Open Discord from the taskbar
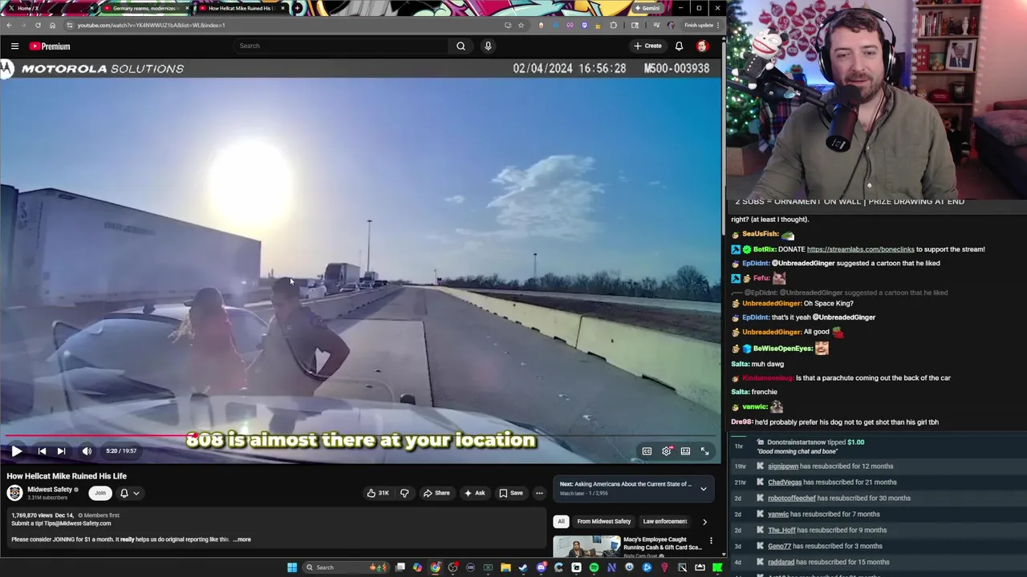Screen dimensions: 1027x577 541,567
